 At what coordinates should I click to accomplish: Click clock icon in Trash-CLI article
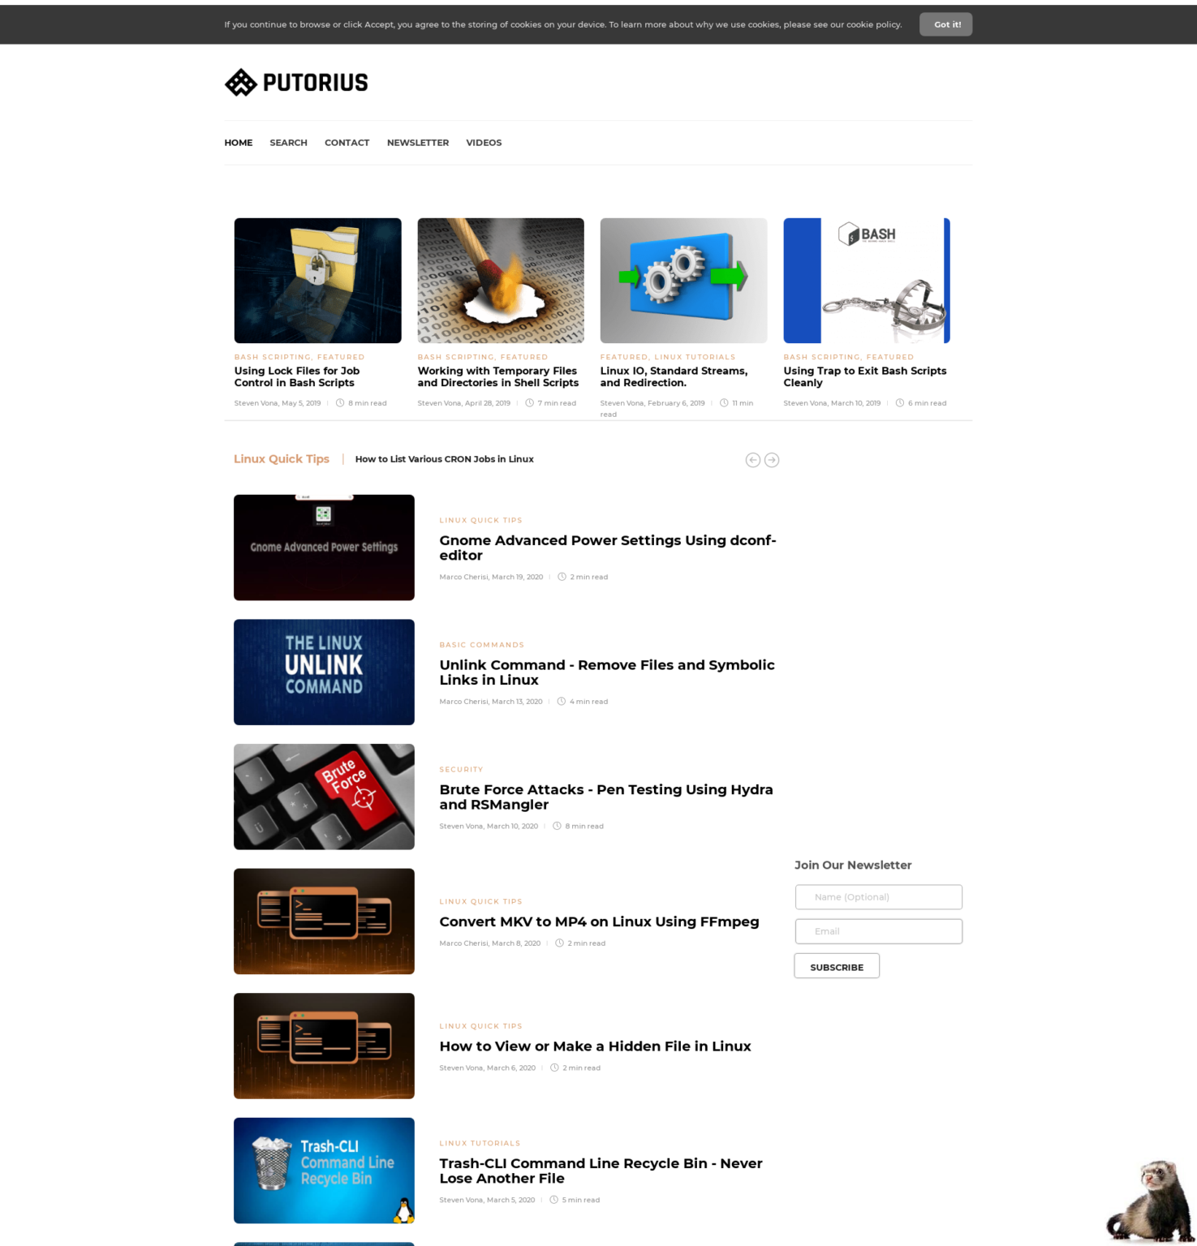click(553, 1200)
